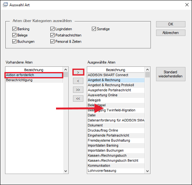Add all types with >> button
Viewport: 192px width, 185px height.
pos(78,90)
